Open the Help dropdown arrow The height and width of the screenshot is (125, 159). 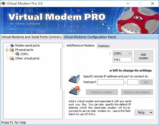coord(151,112)
